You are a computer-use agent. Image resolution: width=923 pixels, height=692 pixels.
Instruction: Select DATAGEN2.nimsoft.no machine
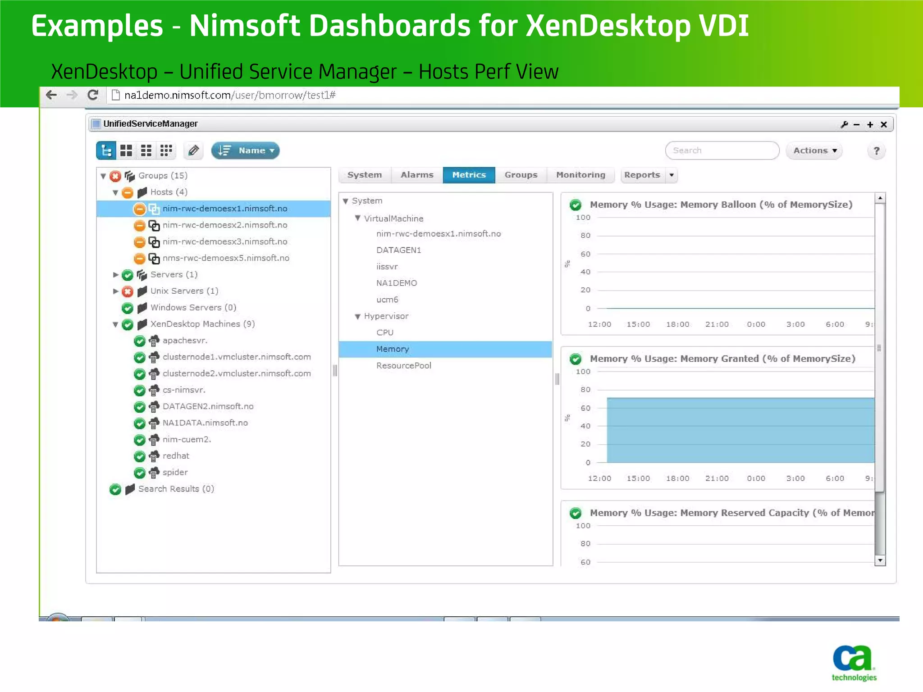point(208,406)
